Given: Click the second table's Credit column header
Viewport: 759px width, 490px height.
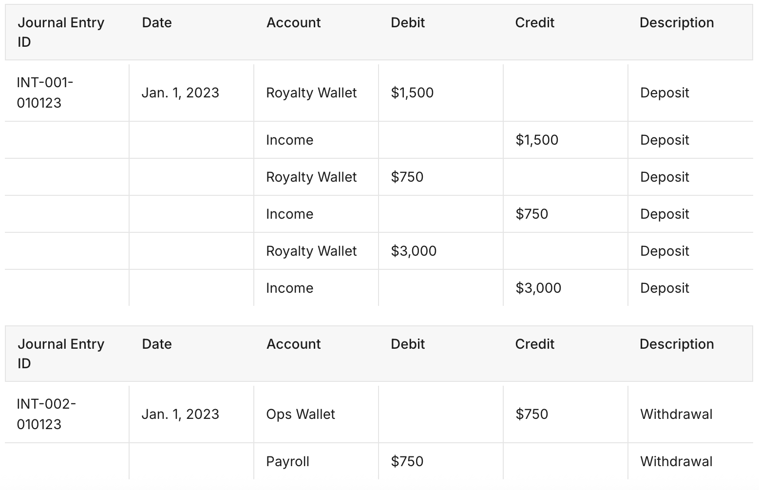Looking at the screenshot, I should [534, 344].
